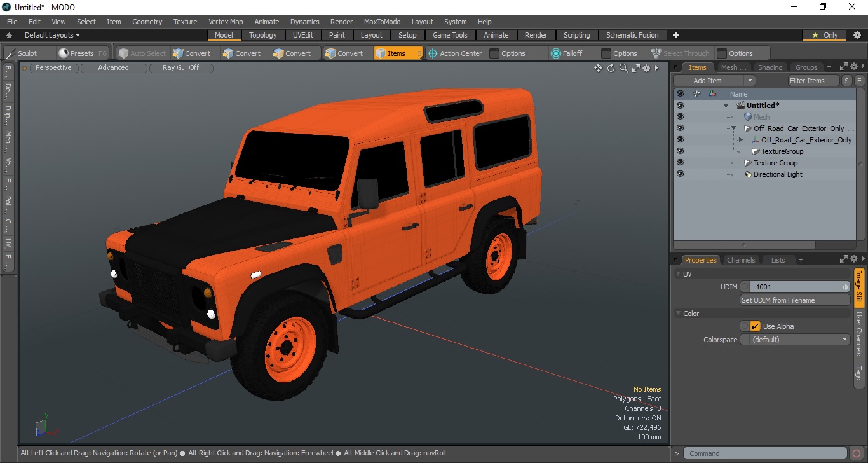Switch to the Schematic Fusion tab
Image resolution: width=868 pixels, height=463 pixels.
(x=632, y=35)
